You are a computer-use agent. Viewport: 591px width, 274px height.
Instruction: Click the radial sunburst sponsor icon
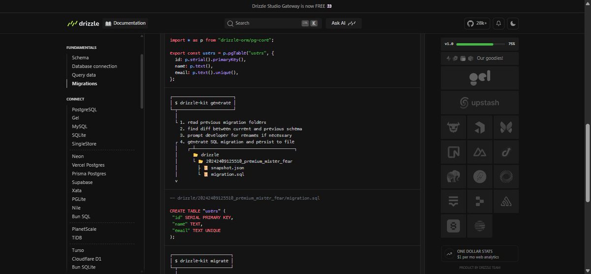(x=506, y=177)
